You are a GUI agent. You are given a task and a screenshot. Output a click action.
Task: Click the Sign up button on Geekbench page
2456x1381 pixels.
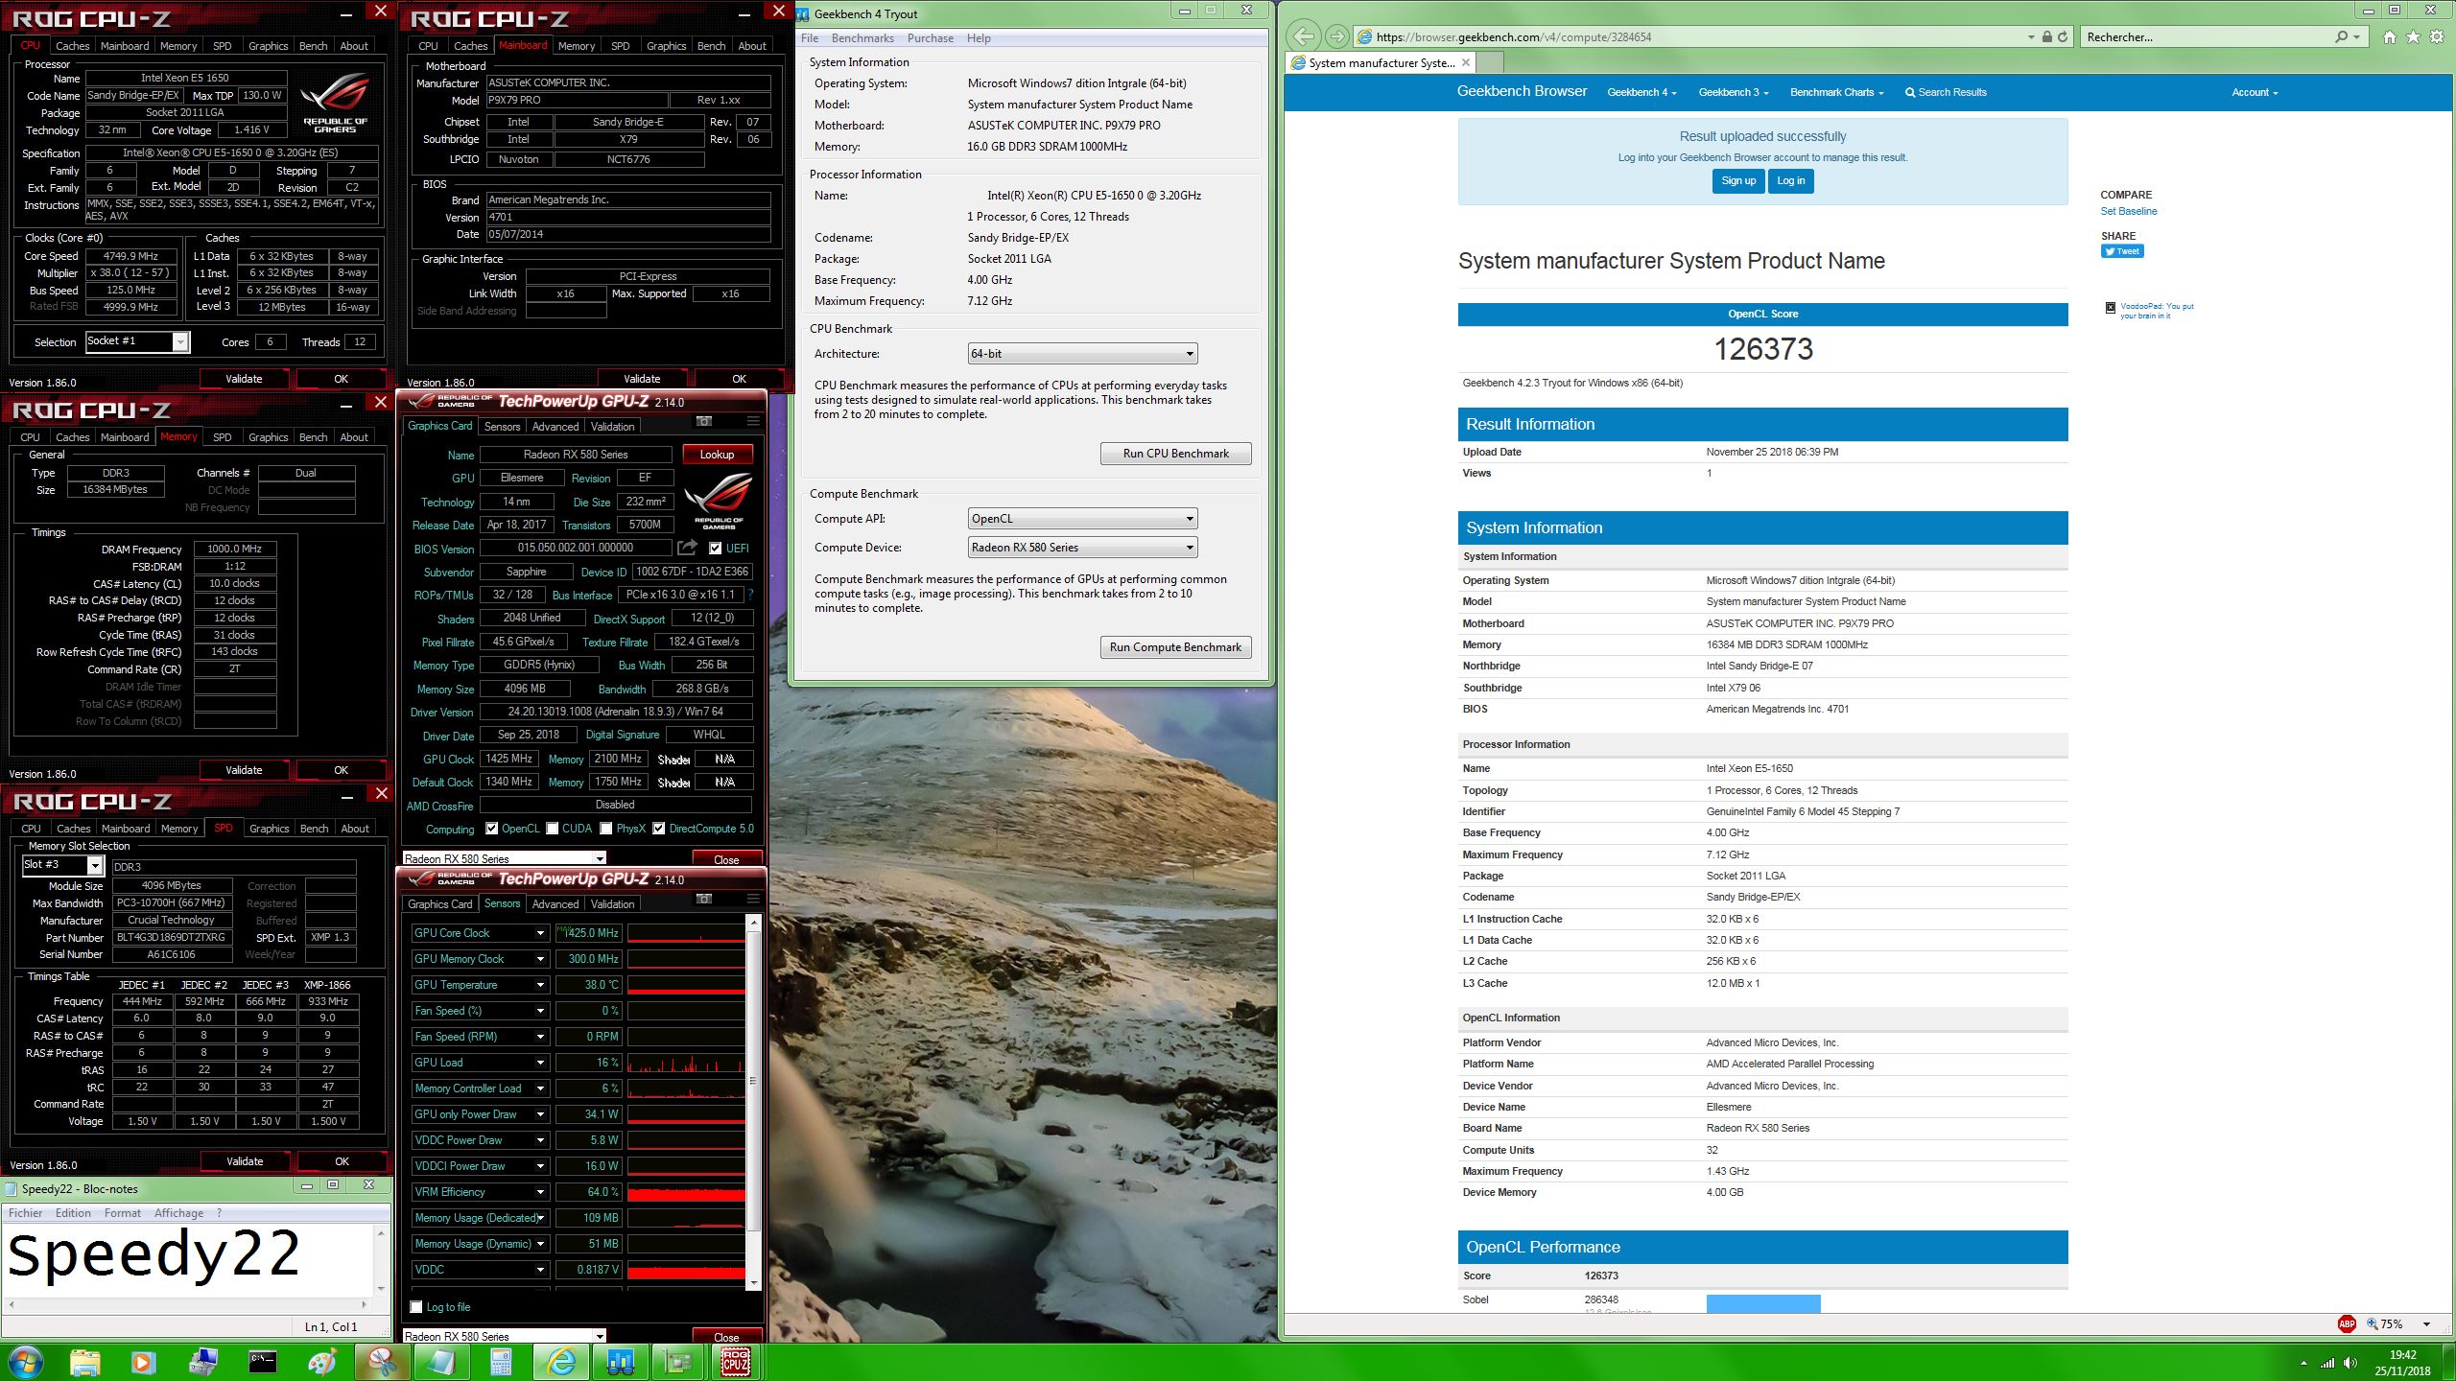[1737, 180]
